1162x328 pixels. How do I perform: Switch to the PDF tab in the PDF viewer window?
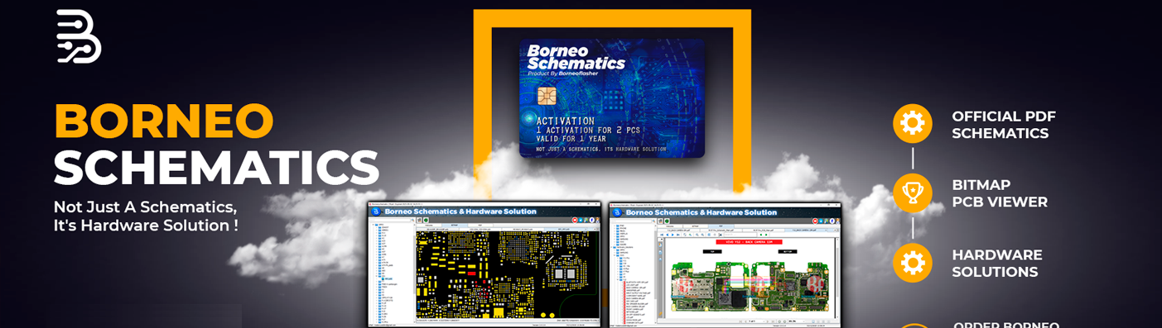(x=721, y=226)
